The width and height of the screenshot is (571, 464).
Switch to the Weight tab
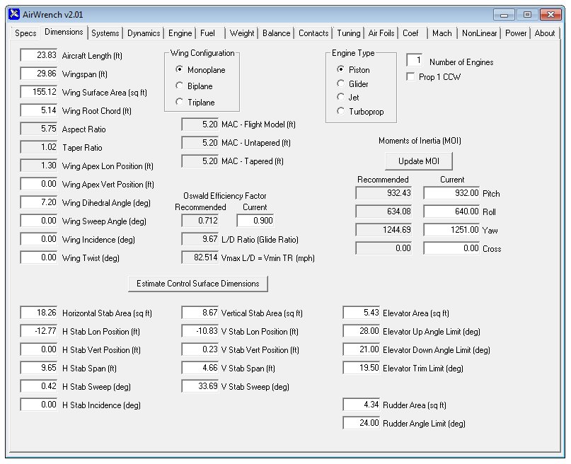tap(241, 33)
